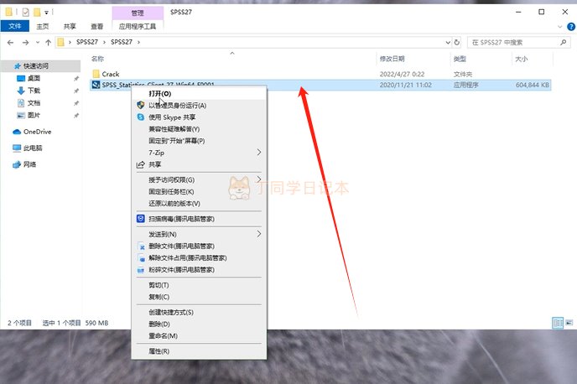Click the quick access properties checkmark icon
Image resolution: width=577 pixels, height=384 pixels.
pyautogui.click(x=25, y=13)
